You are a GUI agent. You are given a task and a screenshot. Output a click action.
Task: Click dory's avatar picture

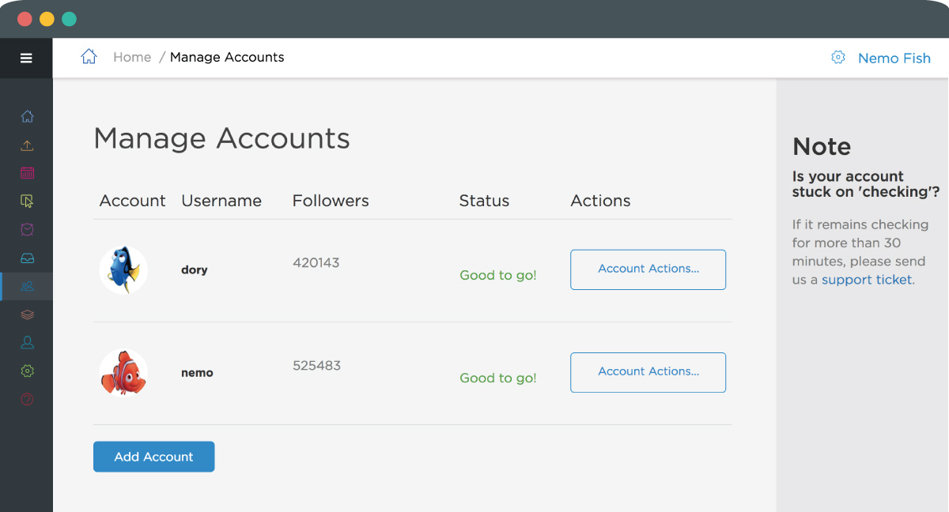pos(123,269)
